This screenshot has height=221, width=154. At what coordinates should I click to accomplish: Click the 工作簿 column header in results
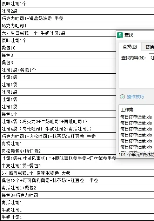tap(127, 109)
